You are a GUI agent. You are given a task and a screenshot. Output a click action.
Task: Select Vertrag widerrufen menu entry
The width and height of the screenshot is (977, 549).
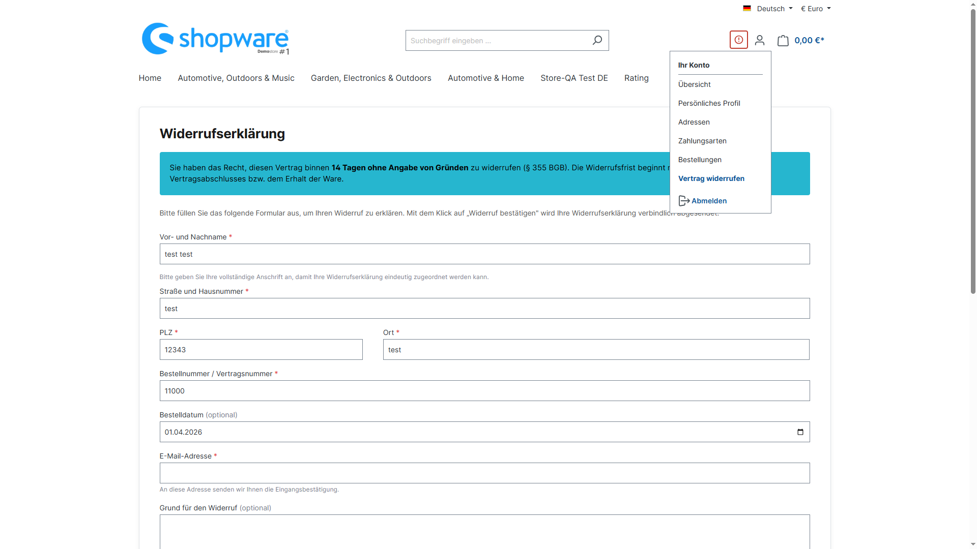711,178
